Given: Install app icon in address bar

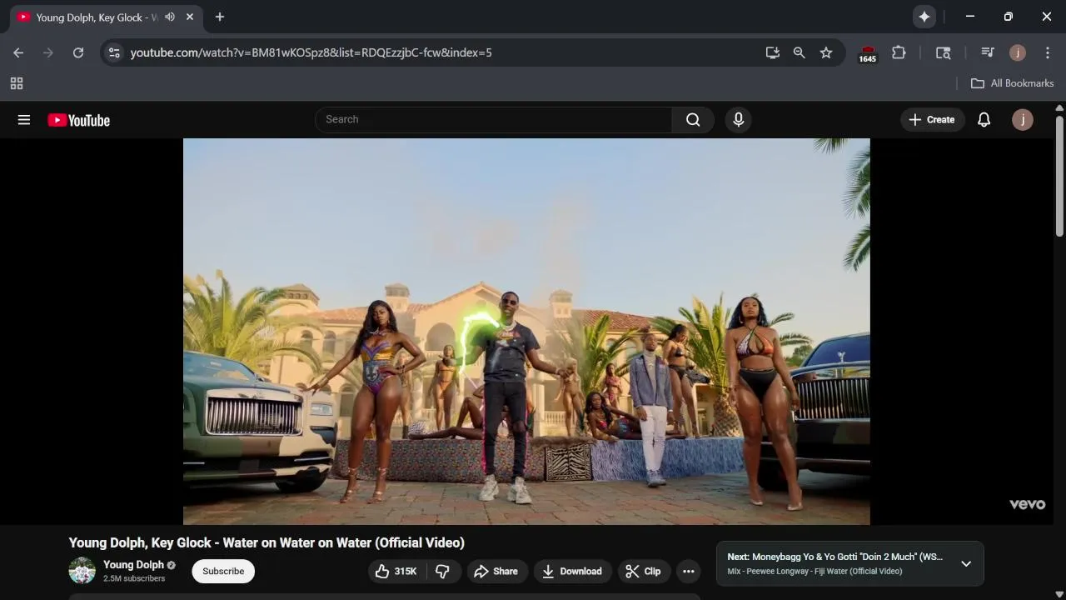Looking at the screenshot, I should (773, 52).
